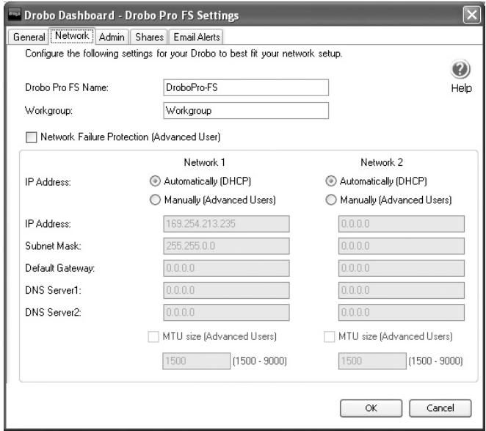Click Network 1 Subnet Mask field 255.255.0.0
The width and height of the screenshot is (486, 431).
pyautogui.click(x=226, y=246)
